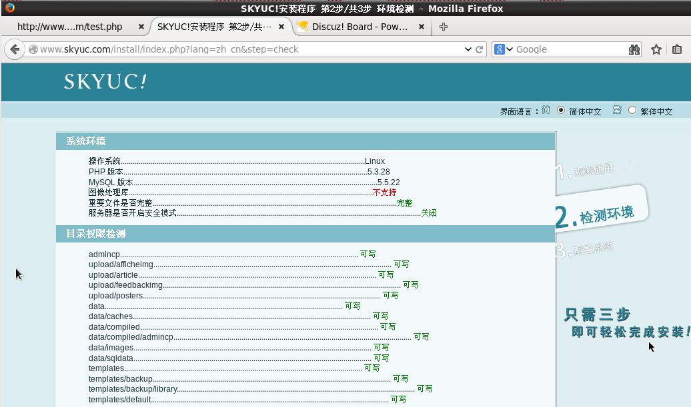Click the 目录权限检测 section header

tap(305, 234)
